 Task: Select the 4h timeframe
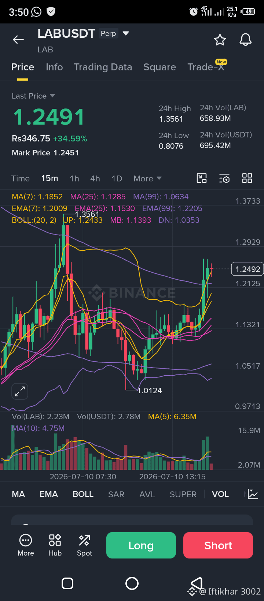[x=95, y=178]
